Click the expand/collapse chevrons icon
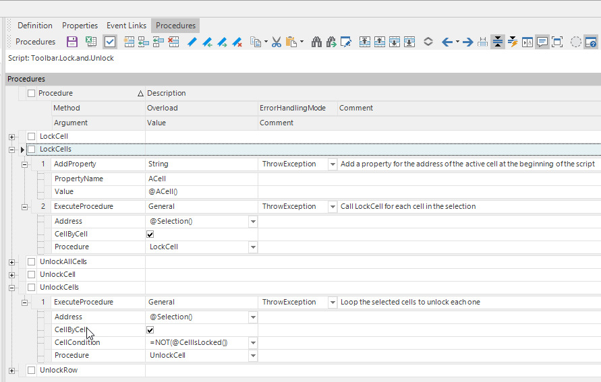The image size is (601, 382). pos(428,42)
